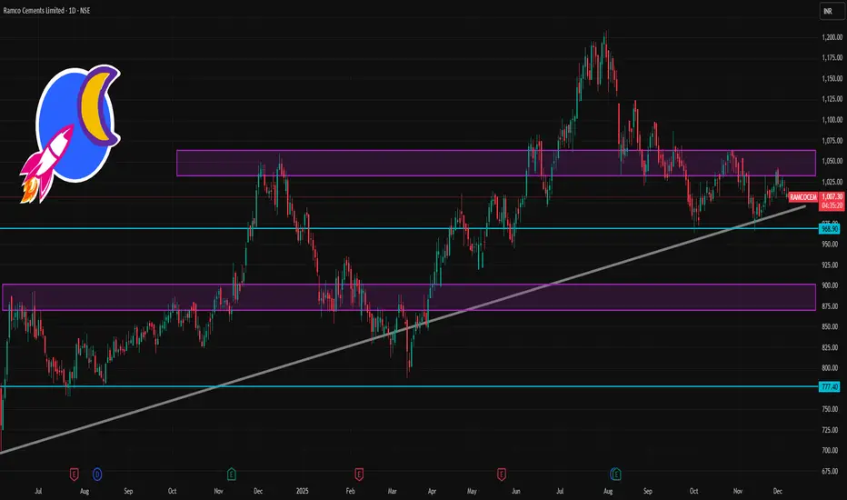Select the upper purple resistance zone rectangle
This screenshot has width=847, height=500.
[x=496, y=163]
